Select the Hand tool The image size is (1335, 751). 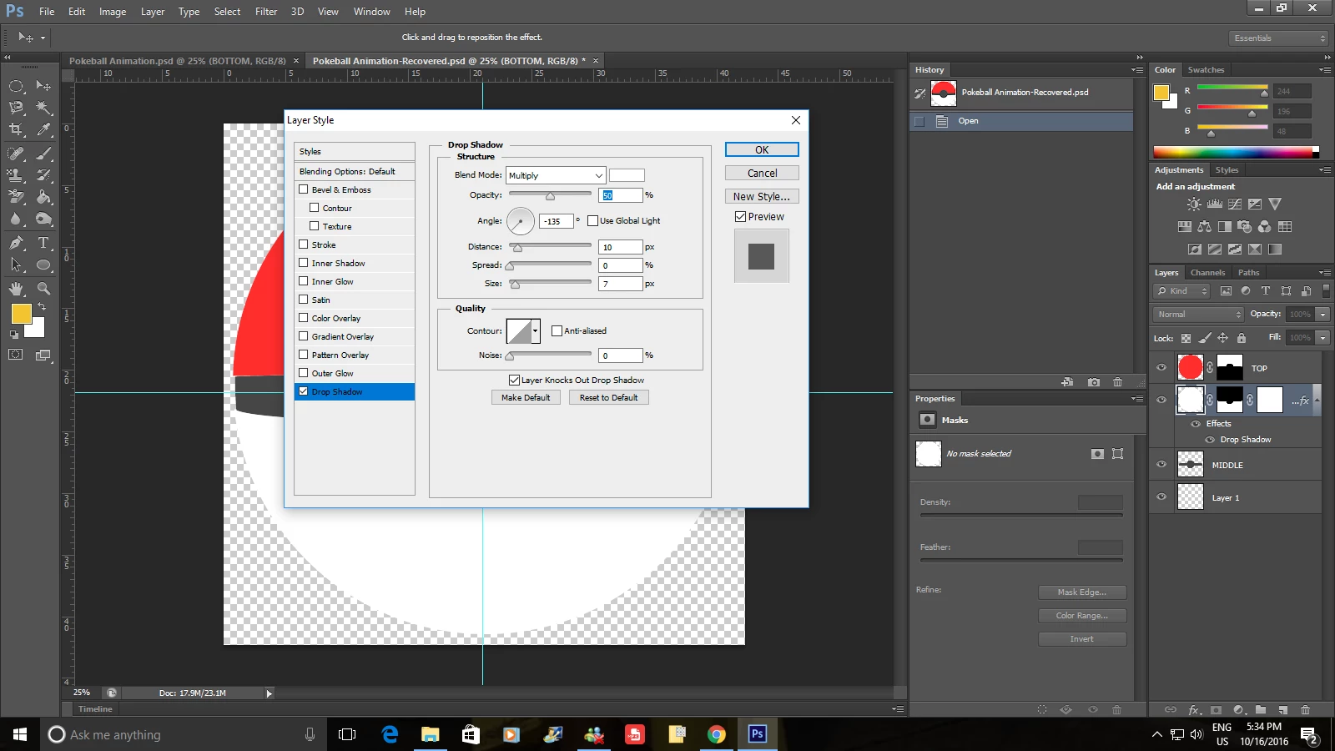coord(16,289)
